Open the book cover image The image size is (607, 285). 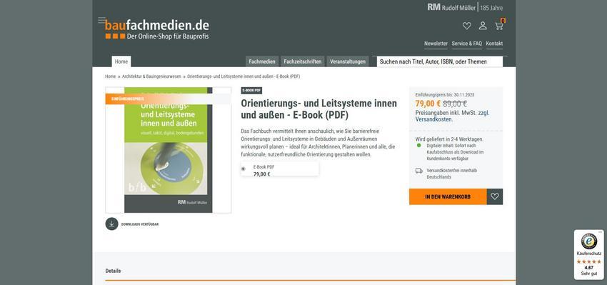click(168, 150)
